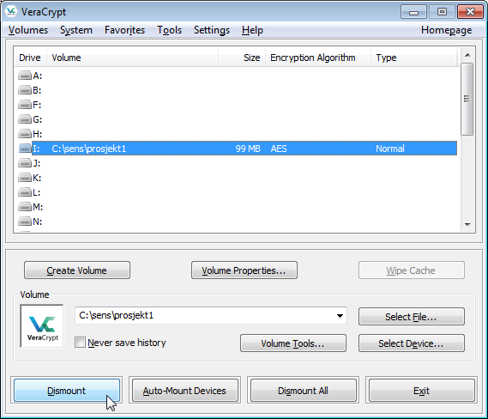Open the Volumes menu
The width and height of the screenshot is (488, 419).
coord(28,30)
